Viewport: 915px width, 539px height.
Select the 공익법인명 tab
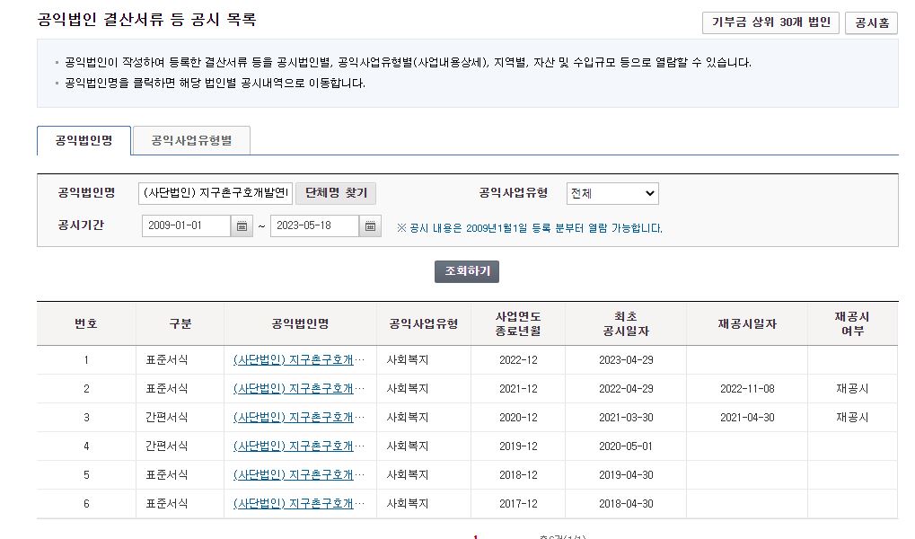(x=84, y=141)
